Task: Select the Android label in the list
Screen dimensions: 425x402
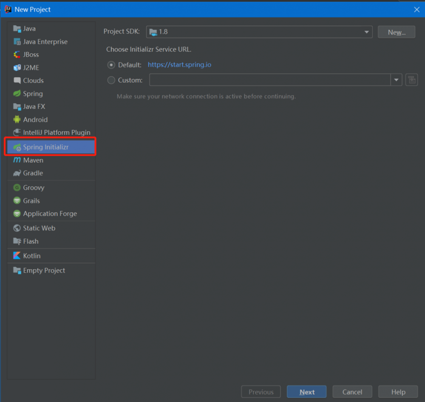Action: coord(35,120)
